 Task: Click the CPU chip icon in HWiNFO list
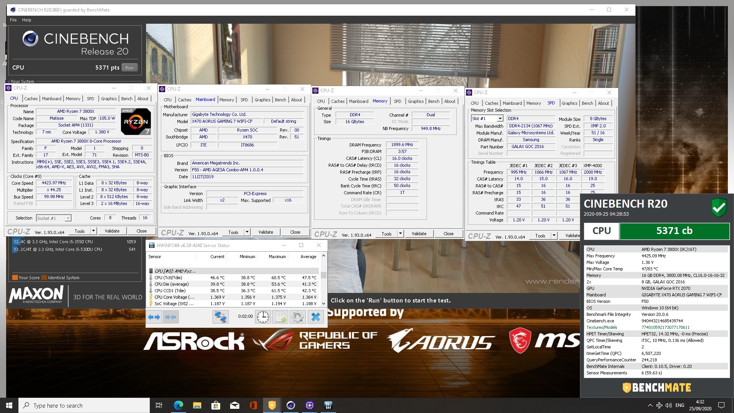(x=151, y=271)
